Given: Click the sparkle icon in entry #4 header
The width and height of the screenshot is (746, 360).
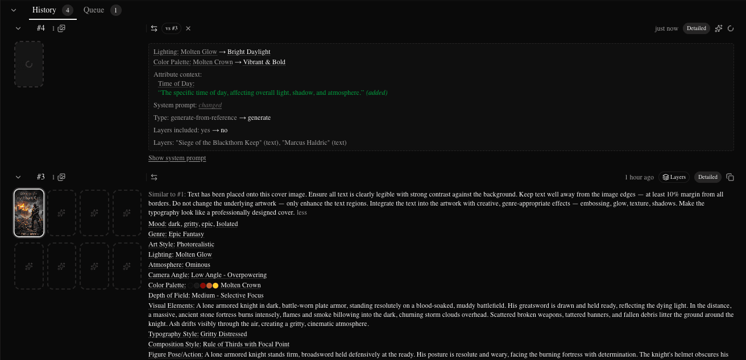Looking at the screenshot, I should tap(719, 28).
